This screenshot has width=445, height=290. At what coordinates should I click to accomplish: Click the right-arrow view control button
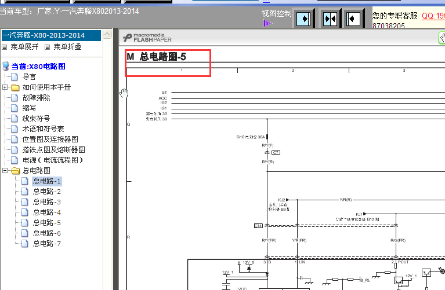[303, 19]
